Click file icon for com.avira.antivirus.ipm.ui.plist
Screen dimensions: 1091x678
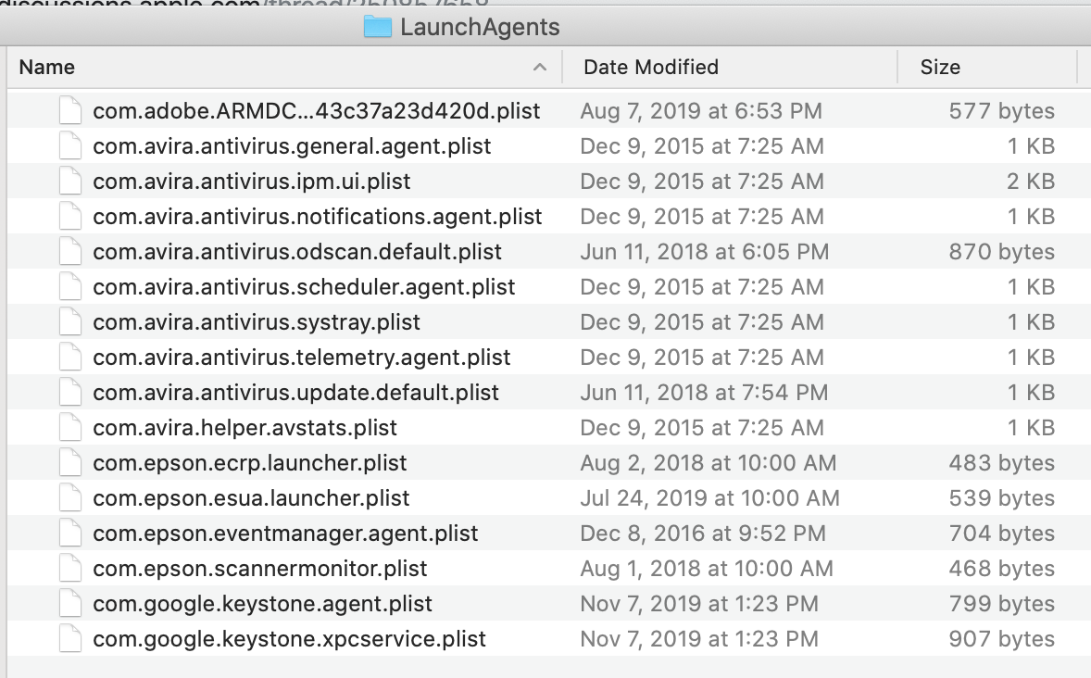pyautogui.click(x=71, y=182)
